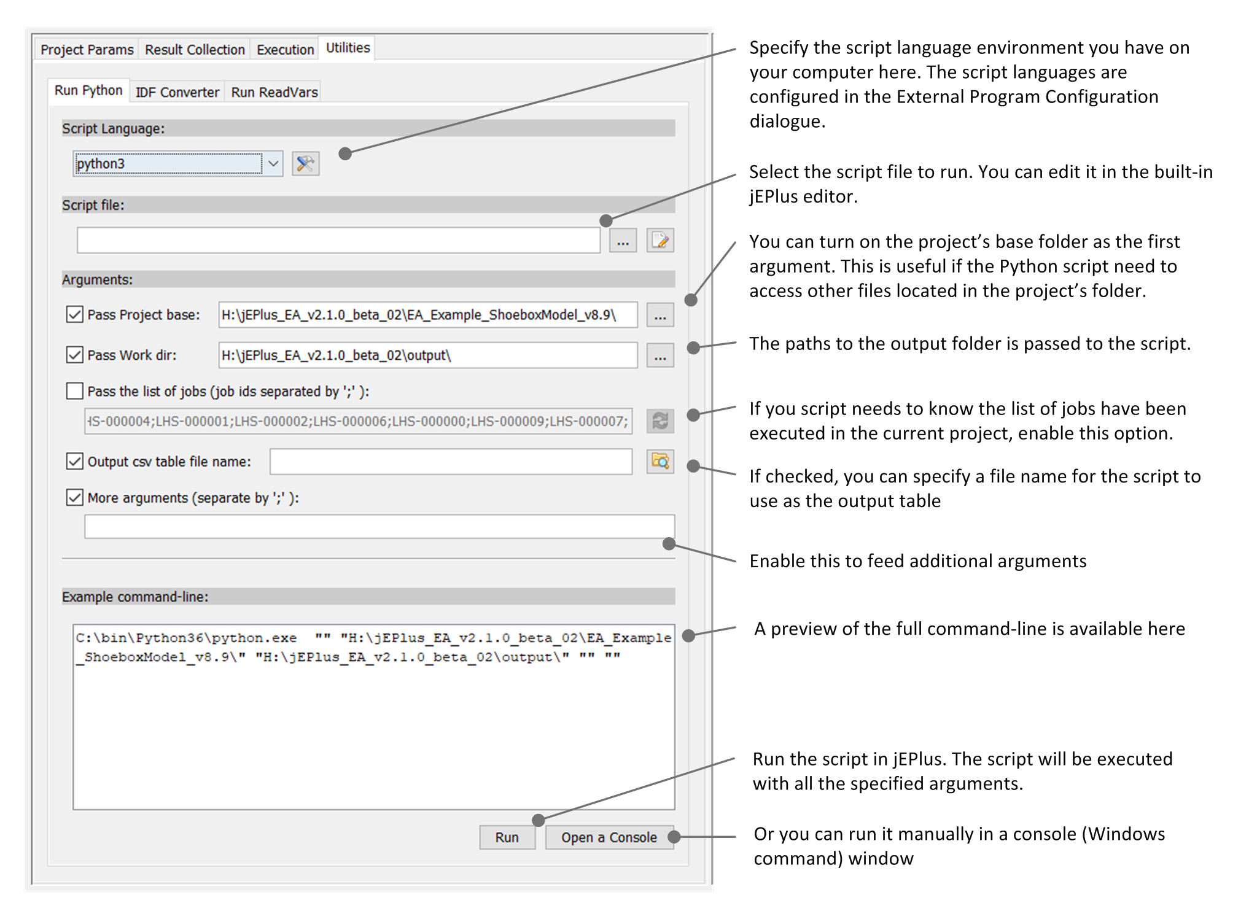Edit script file in jEPlus editor
Image resolution: width=1257 pixels, height=919 pixels.
[660, 240]
